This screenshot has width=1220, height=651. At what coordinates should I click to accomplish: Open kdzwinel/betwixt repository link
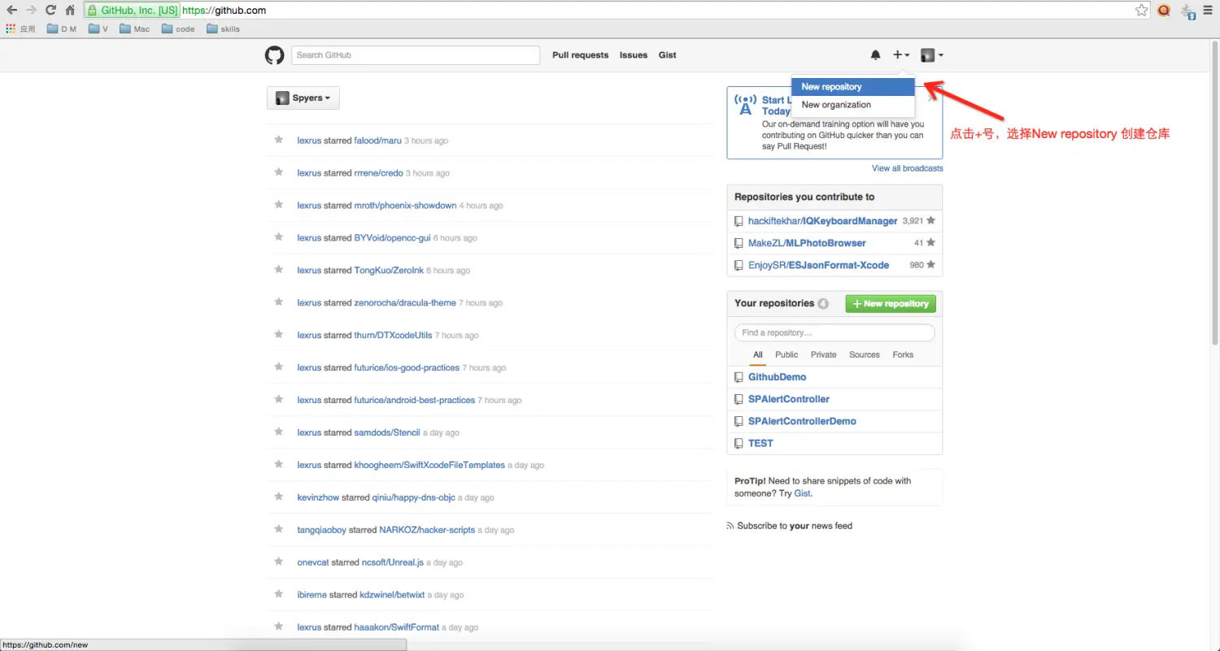pos(392,596)
